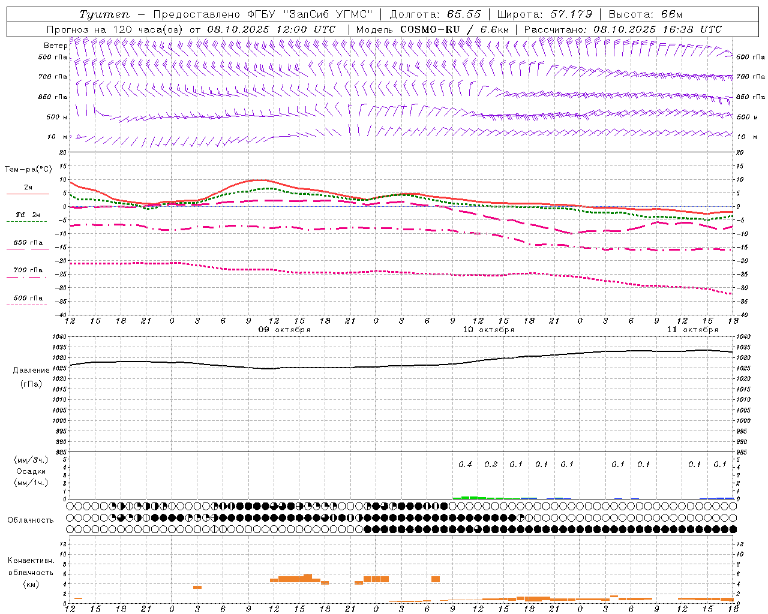Click the forecast start "08.10.2025 12:00 UTC"
Image resolution: width=768 pixels, height=614 pixels.
pyautogui.click(x=271, y=29)
